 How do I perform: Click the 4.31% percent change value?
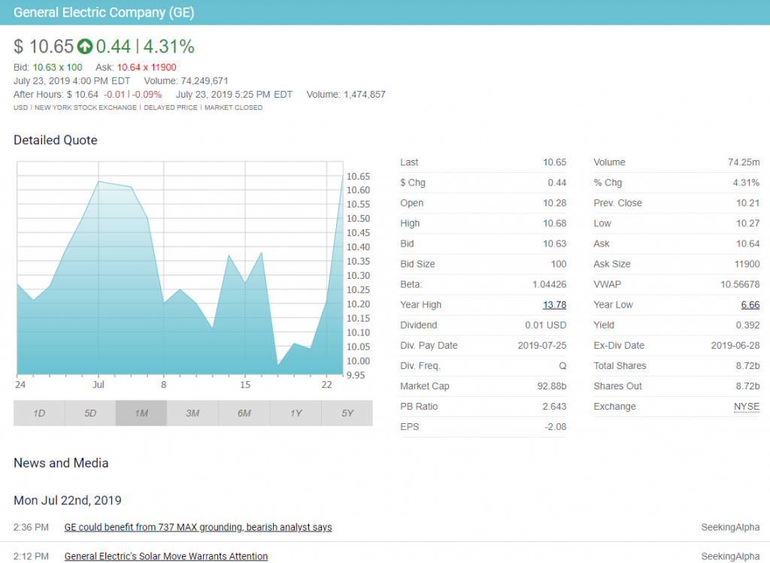click(x=169, y=47)
